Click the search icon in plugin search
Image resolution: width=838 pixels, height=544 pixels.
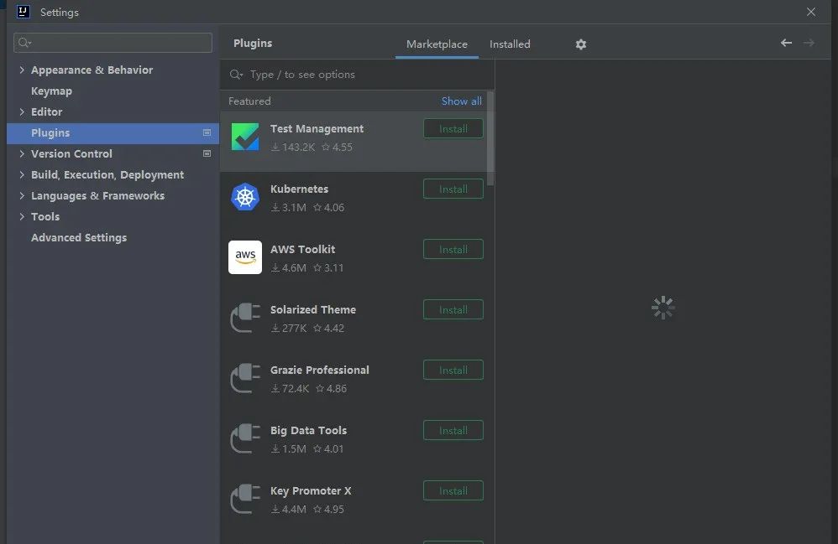(236, 75)
